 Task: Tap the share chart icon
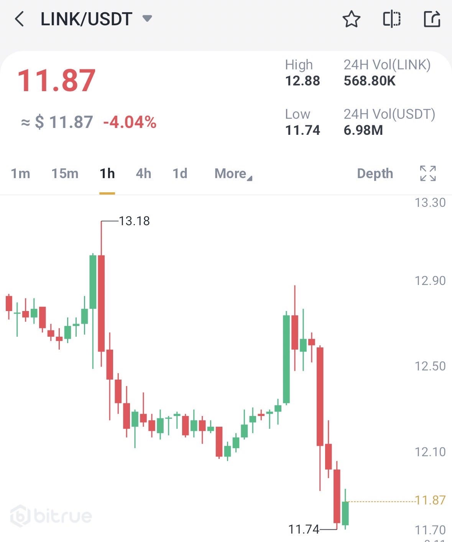tap(432, 19)
